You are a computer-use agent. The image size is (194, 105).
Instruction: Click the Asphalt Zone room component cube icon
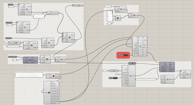[x=25, y=27]
